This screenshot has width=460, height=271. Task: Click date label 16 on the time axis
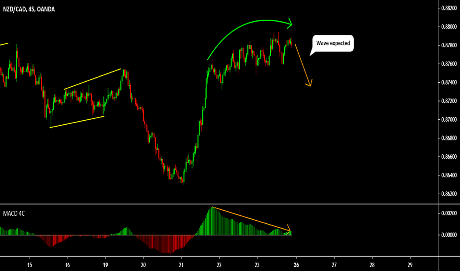pos(68,265)
